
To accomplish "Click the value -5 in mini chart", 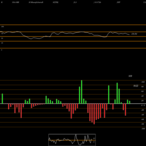I will pyautogui.click(x=94, y=142).
